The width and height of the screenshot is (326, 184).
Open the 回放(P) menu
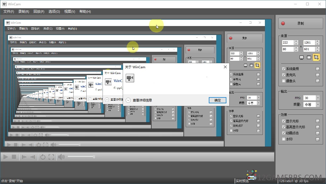pyautogui.click(x=39, y=11)
